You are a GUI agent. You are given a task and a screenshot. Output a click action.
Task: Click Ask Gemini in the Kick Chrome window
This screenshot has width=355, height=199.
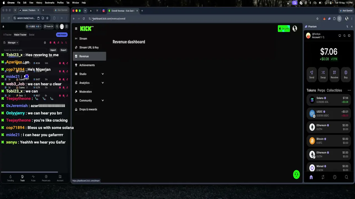(x=346, y=11)
